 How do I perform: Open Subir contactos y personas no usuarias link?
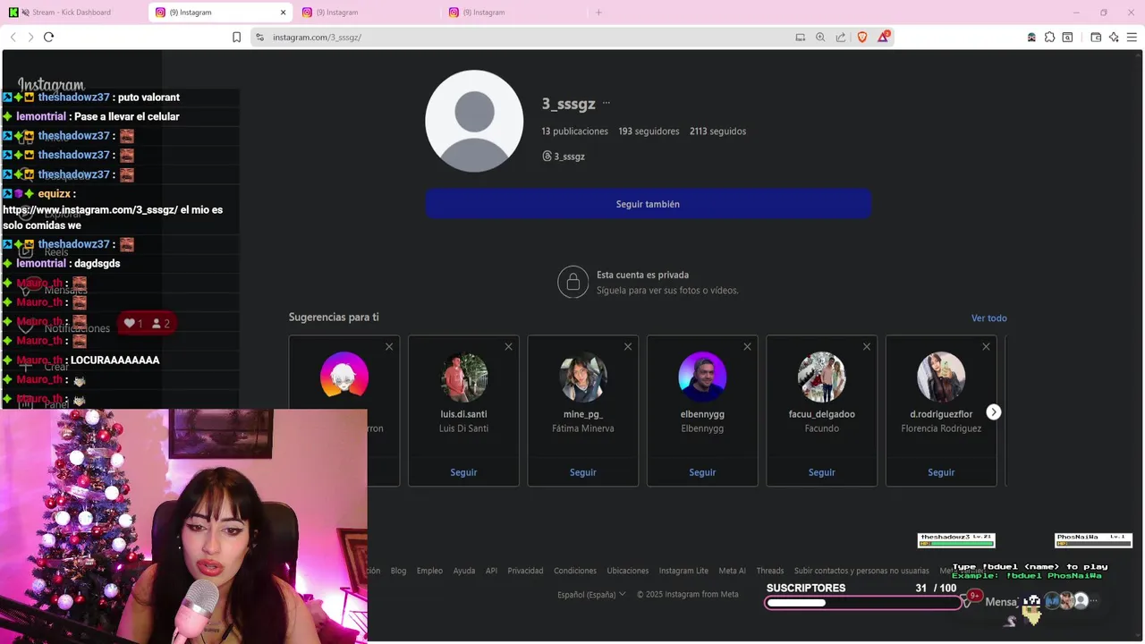point(861,571)
